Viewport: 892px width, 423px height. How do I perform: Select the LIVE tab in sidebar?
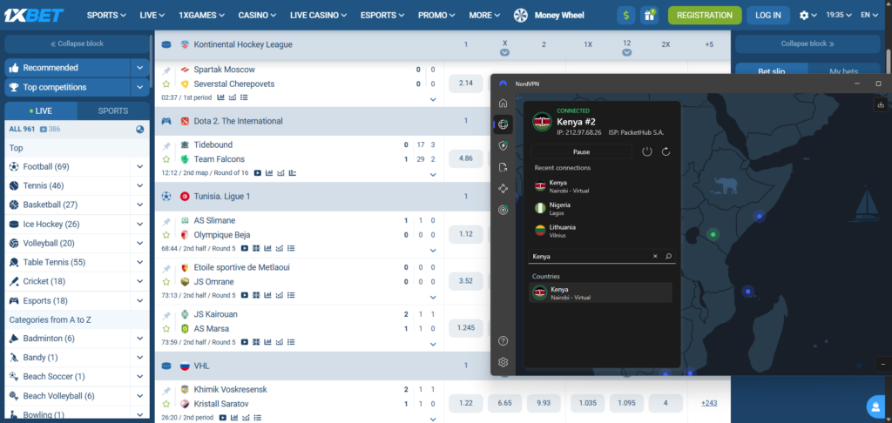pos(40,111)
